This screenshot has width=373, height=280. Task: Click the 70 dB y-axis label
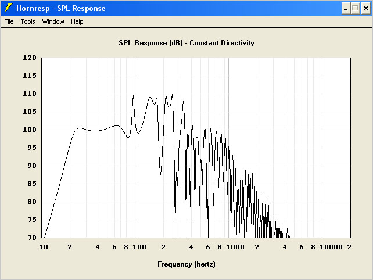[32, 238]
